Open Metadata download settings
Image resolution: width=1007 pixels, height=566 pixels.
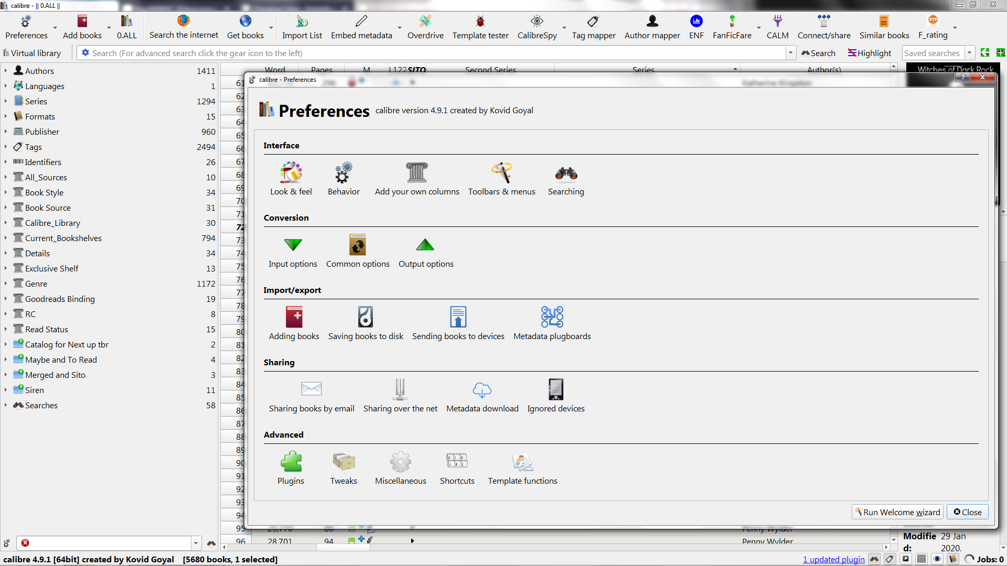pyautogui.click(x=482, y=396)
